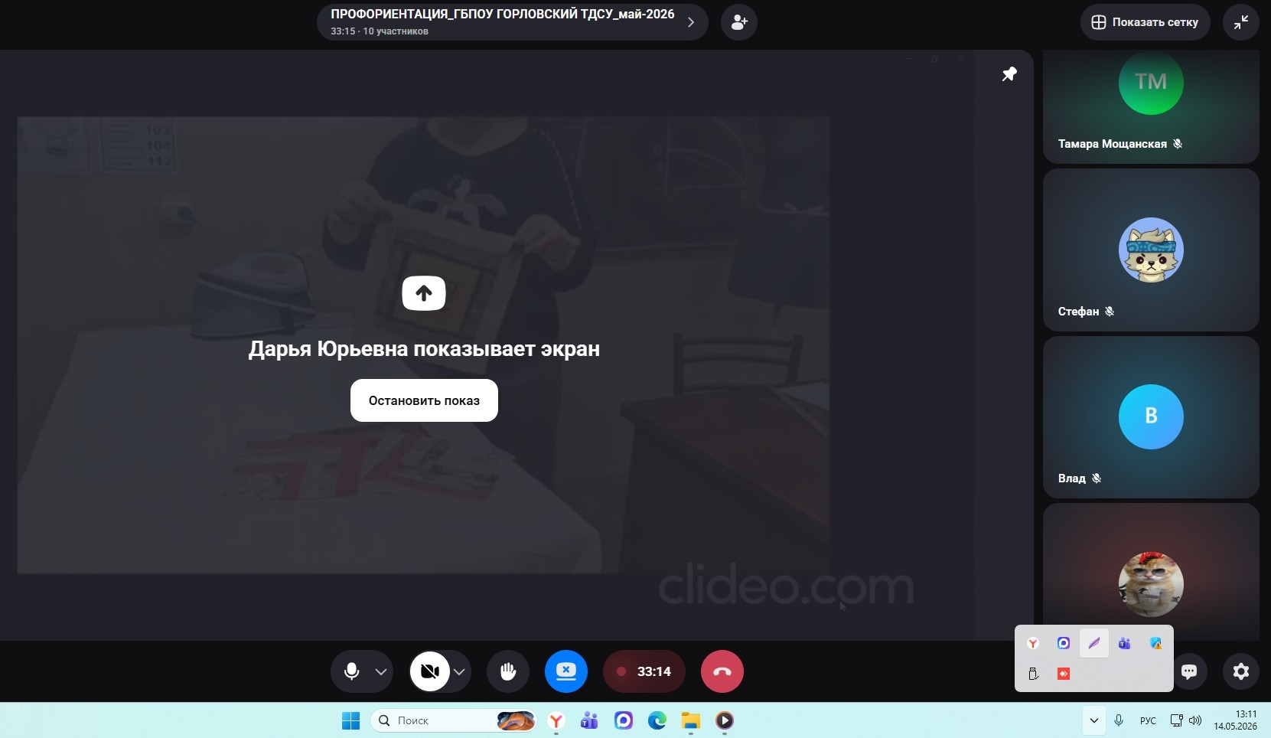Expand conference details chevron next to the title
Image resolution: width=1271 pixels, height=738 pixels.
[x=691, y=22]
